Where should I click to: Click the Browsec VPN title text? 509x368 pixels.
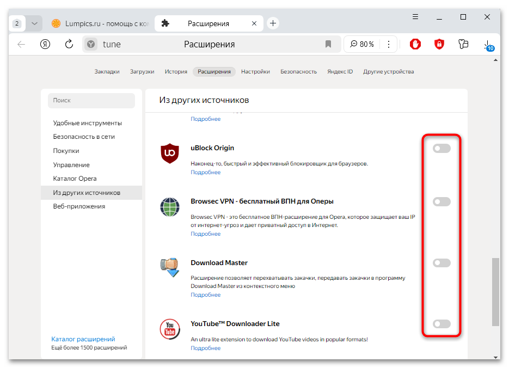pos(262,201)
